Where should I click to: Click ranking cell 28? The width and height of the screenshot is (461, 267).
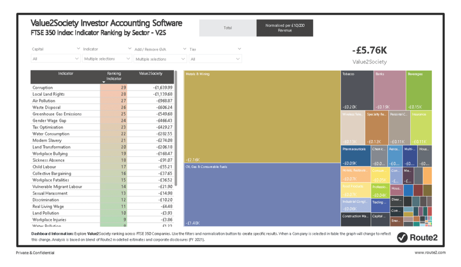click(114, 94)
